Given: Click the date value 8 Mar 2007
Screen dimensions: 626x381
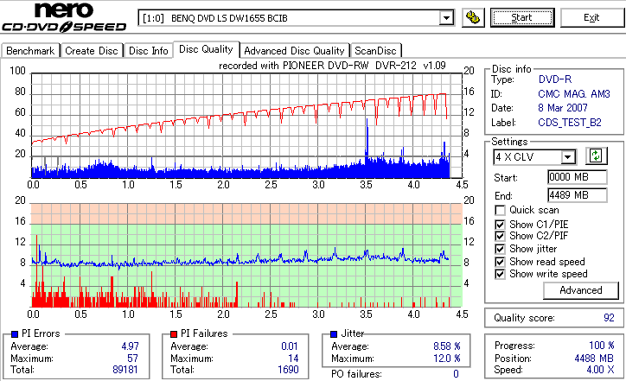Looking at the screenshot, I should click(x=563, y=108).
